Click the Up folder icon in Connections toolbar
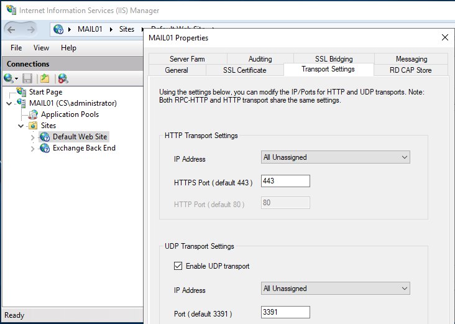Viewport: 455px width, 324px height. pos(45,78)
